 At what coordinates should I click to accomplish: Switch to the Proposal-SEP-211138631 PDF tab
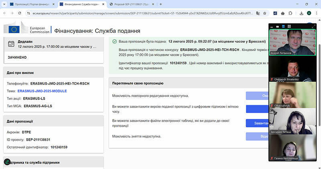pos(132,4)
